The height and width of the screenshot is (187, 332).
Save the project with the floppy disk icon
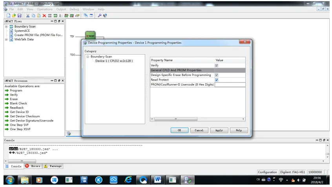coord(20,15)
